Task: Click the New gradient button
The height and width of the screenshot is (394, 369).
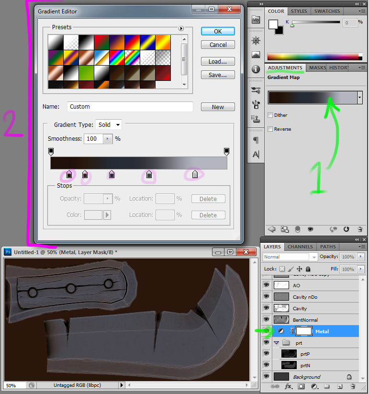Action: pyautogui.click(x=218, y=107)
